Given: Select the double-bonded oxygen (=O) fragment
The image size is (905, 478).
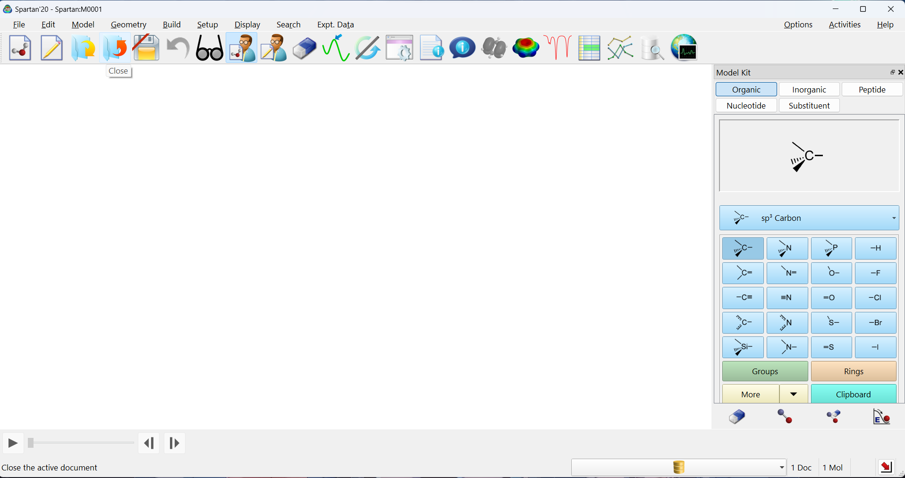Looking at the screenshot, I should (x=831, y=298).
